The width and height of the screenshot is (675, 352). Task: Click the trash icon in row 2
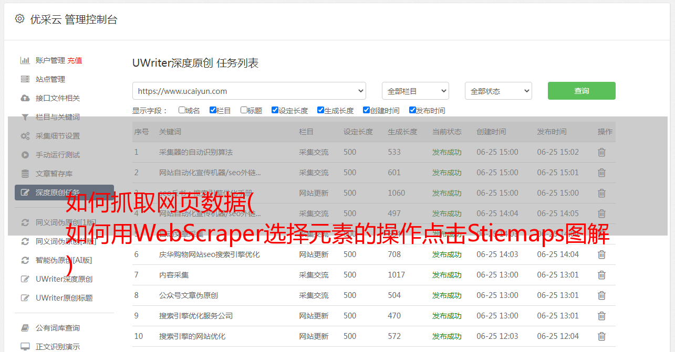pos(601,173)
